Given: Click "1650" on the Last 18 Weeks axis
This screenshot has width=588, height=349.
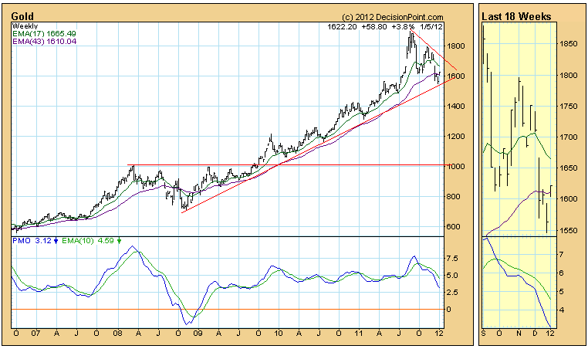Looking at the screenshot, I should pos(569,168).
